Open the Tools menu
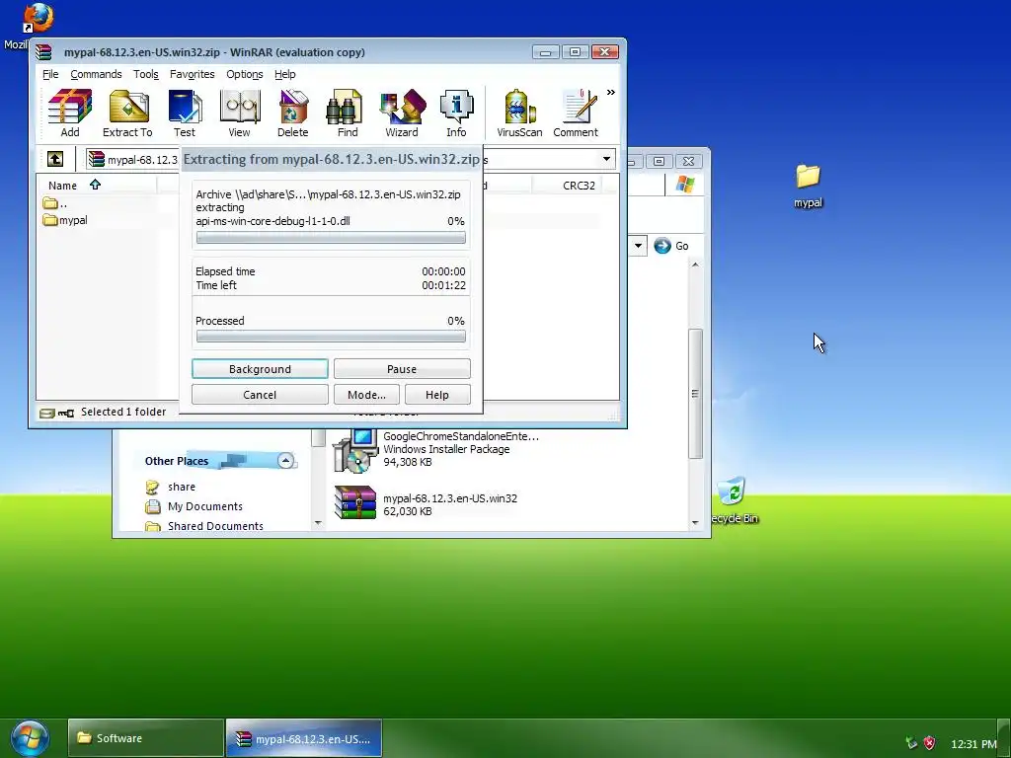1011x758 pixels. [146, 74]
